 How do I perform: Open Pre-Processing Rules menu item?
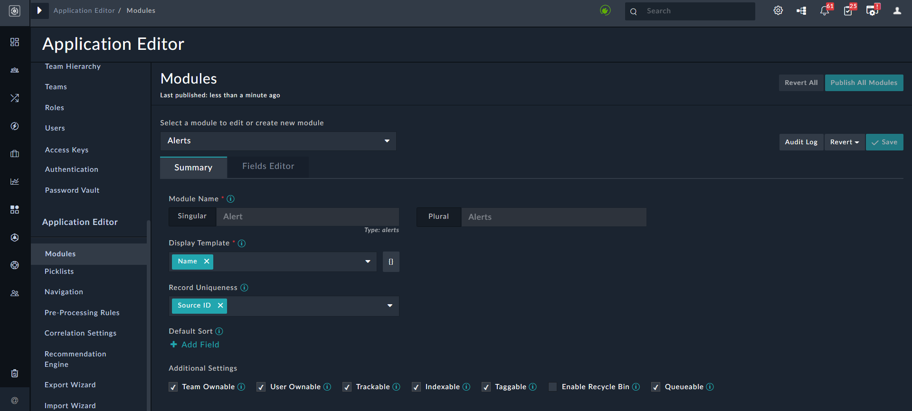82,313
